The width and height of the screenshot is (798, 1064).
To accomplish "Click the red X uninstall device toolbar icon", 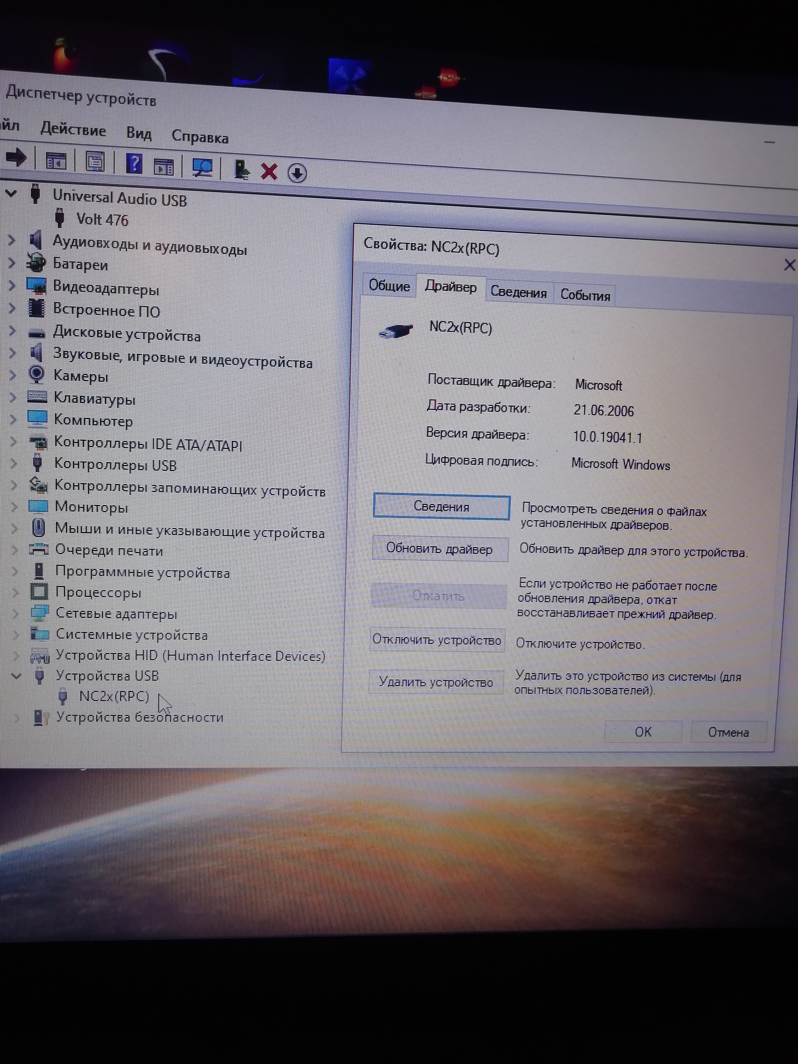I will tap(269, 171).
